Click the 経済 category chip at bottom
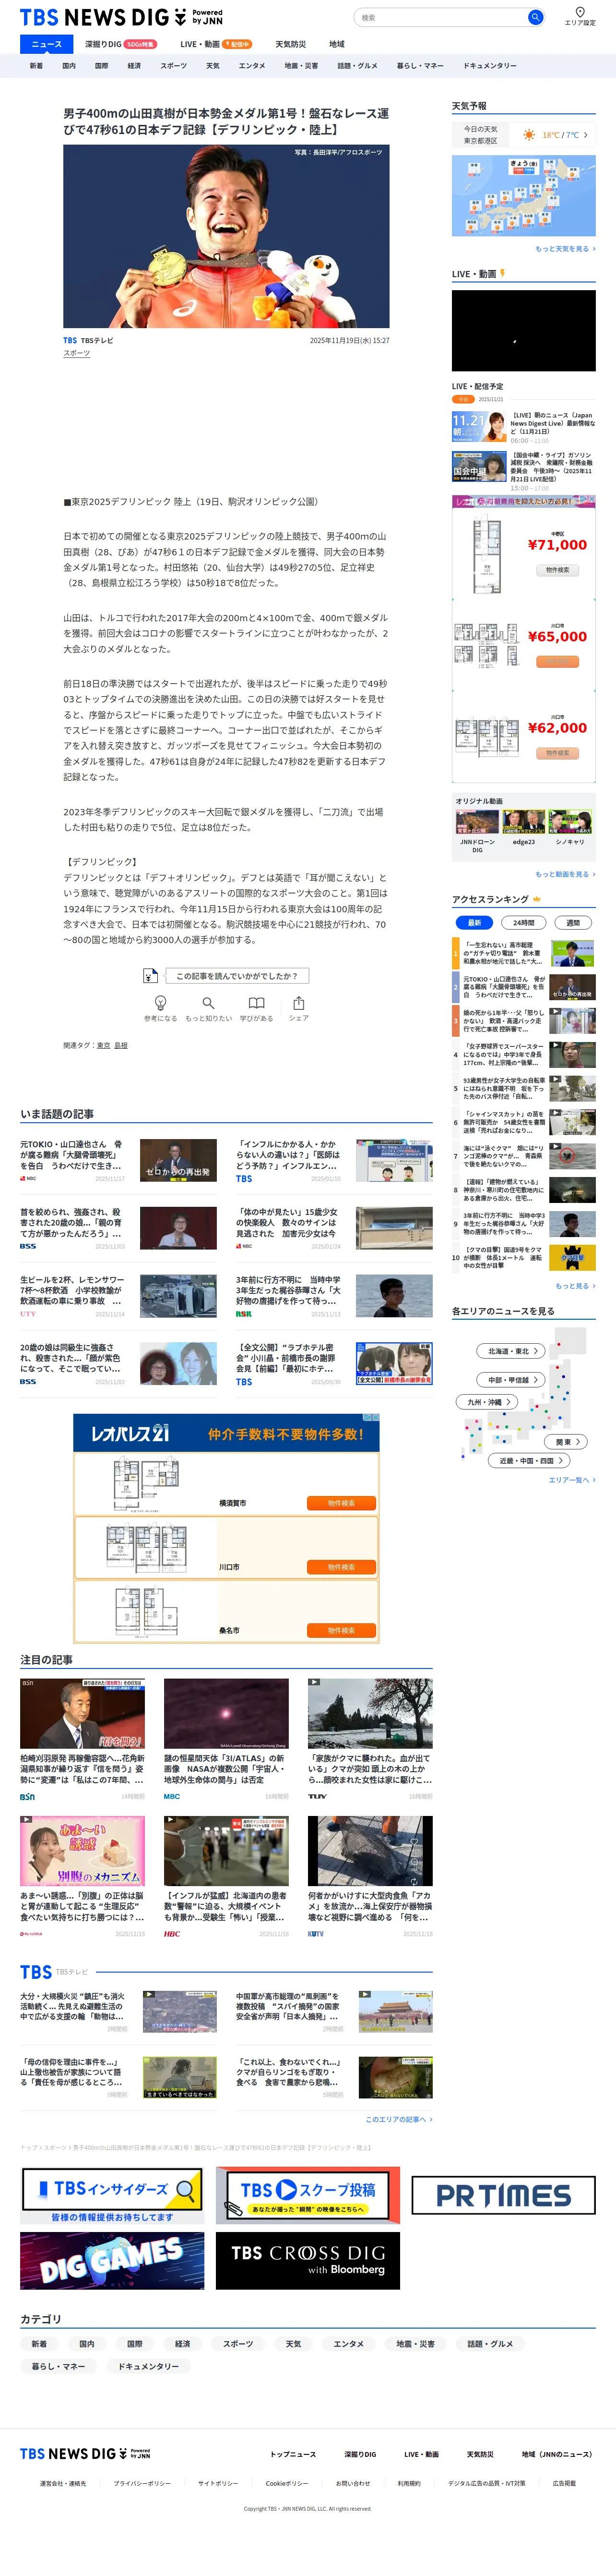 pyautogui.click(x=183, y=2344)
